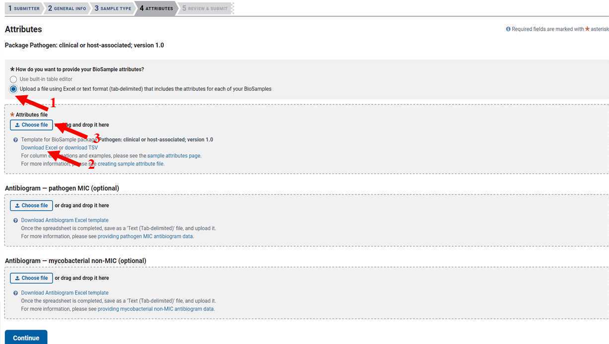Choose file for Attributes file upload
609x344 pixels.
(x=31, y=125)
